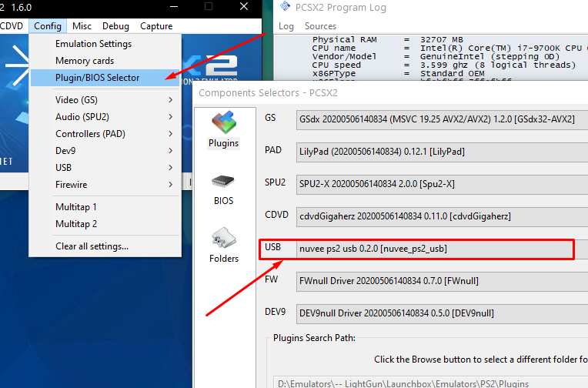
Task: Click the Components Selectors window title
Action: (268, 92)
